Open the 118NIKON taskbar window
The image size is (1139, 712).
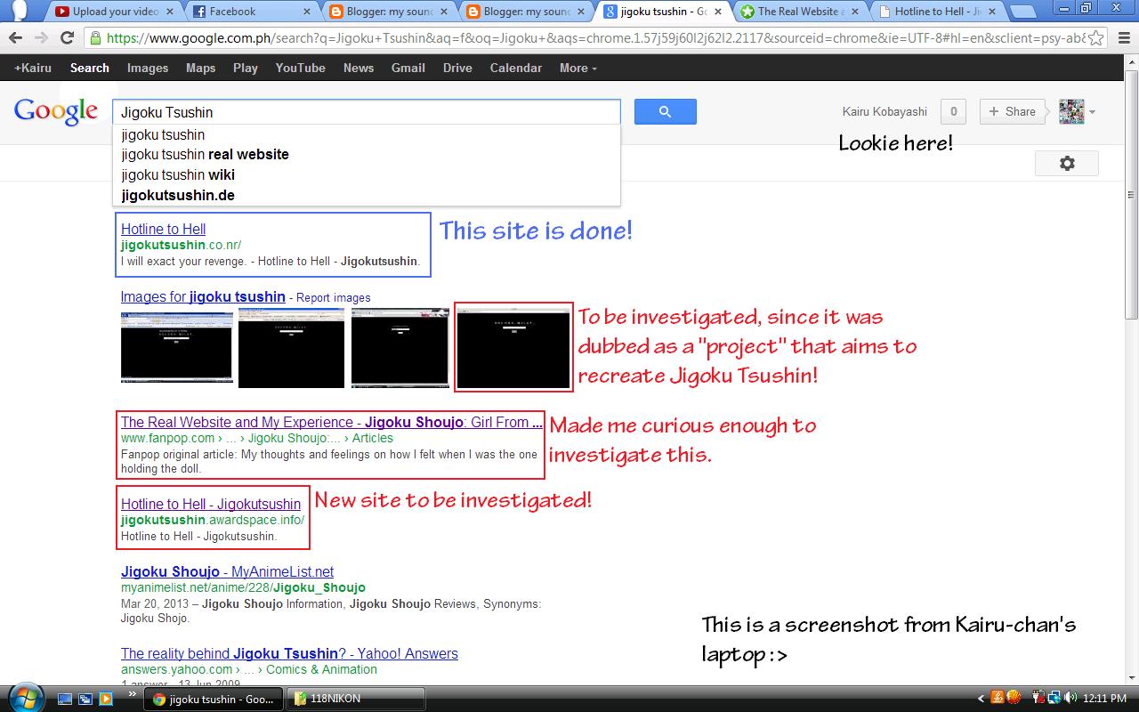[355, 699]
